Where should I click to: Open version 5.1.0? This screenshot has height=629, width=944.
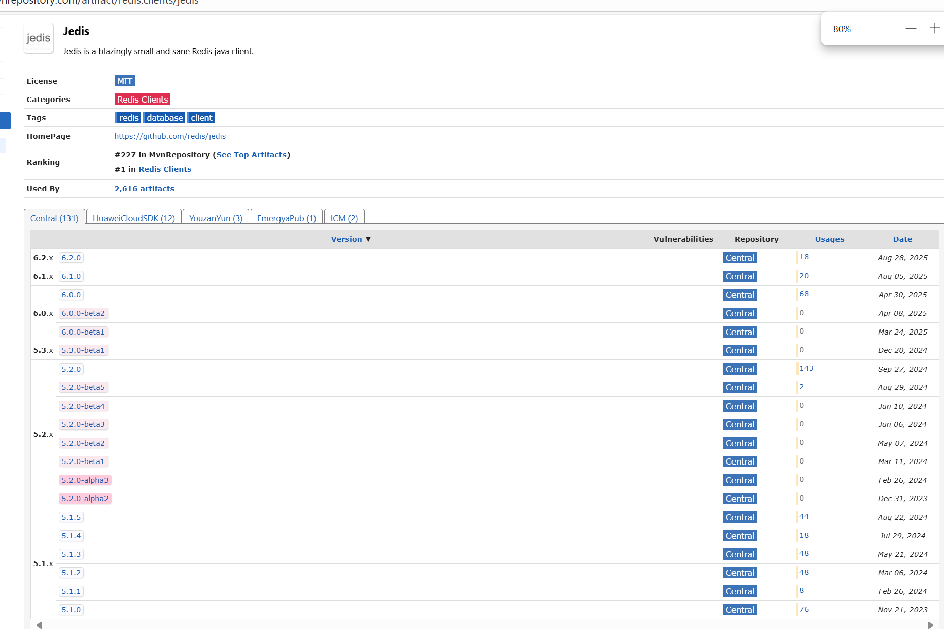[x=71, y=610]
